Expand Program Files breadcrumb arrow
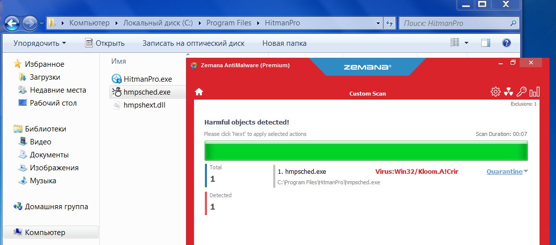556x245 pixels. (258, 23)
